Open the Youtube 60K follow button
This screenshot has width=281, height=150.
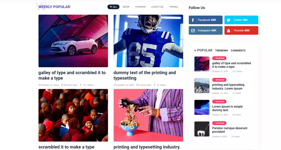pos(241,30)
